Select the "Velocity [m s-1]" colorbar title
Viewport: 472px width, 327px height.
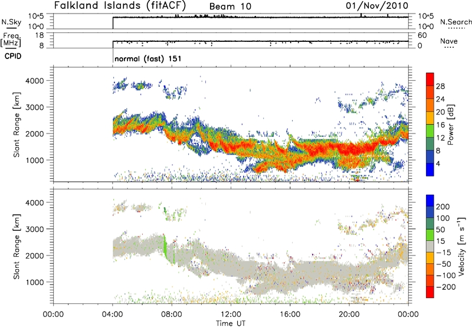click(461, 246)
